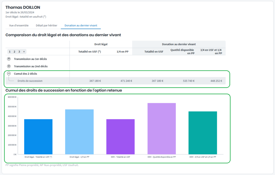Click the teal DDV 3/4 en USF bar
The height and width of the screenshot is (175, 275).
(x=202, y=133)
